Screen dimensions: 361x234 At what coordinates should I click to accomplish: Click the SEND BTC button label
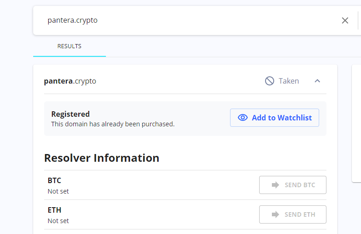300,185
